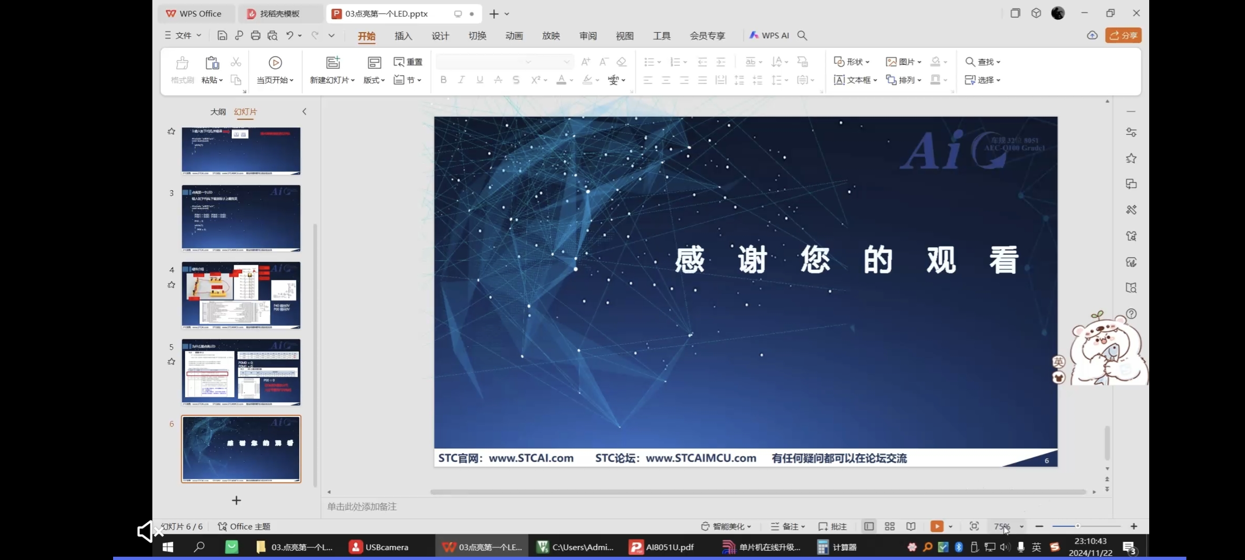Toggle bold formatting on selected text

pos(443,80)
